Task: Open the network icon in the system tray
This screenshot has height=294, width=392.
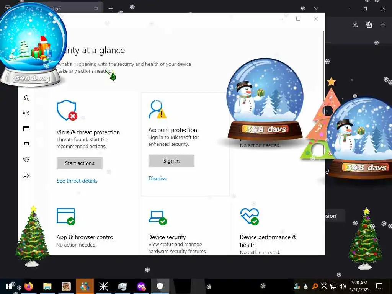Action: click(333, 286)
